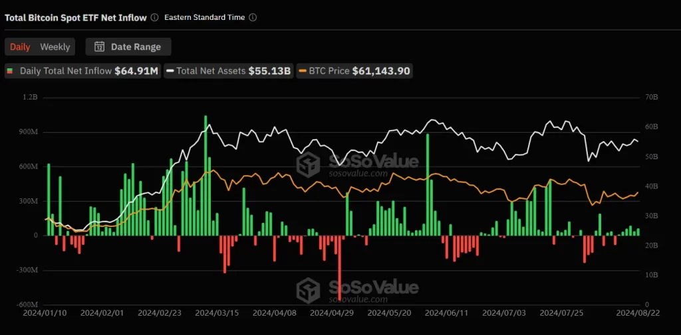Click the deepest red outflow bar near 2024/04/29
Screen dimensions: 681x335
340,269
